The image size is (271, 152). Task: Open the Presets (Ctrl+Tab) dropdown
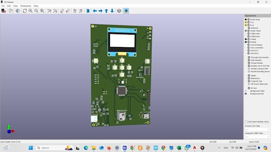point(257,129)
